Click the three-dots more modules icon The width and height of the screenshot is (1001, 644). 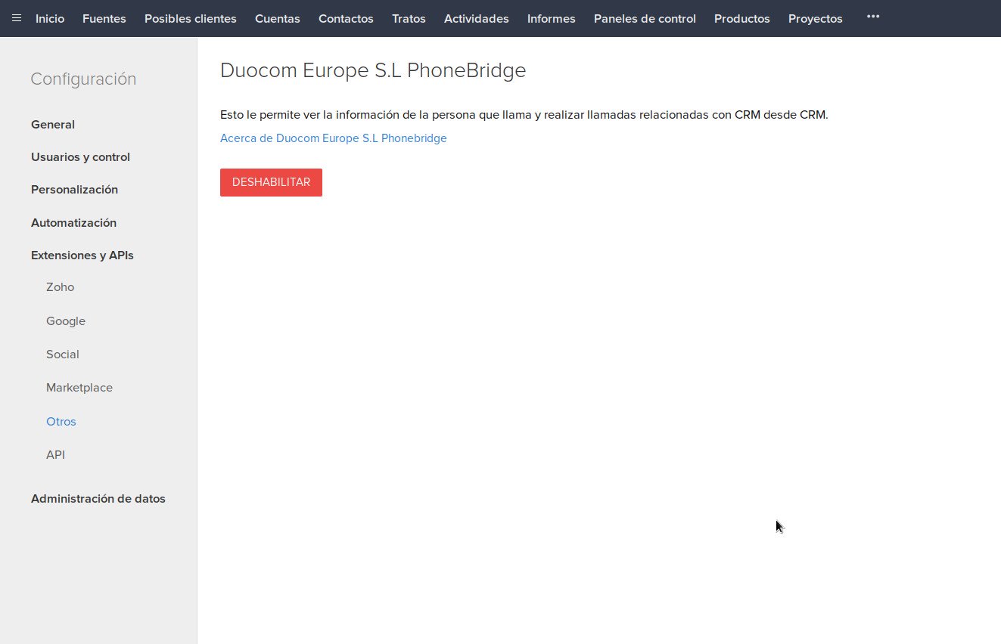pos(872,17)
